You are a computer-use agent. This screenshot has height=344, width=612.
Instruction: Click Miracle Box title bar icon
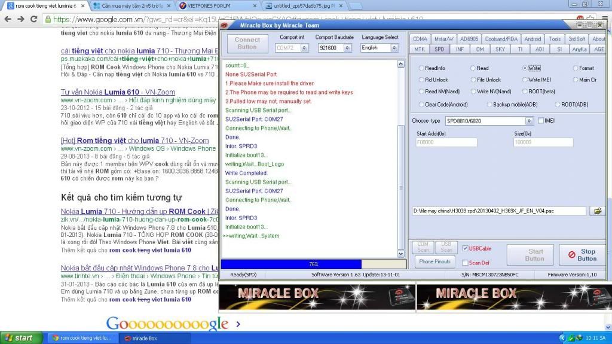[224, 25]
